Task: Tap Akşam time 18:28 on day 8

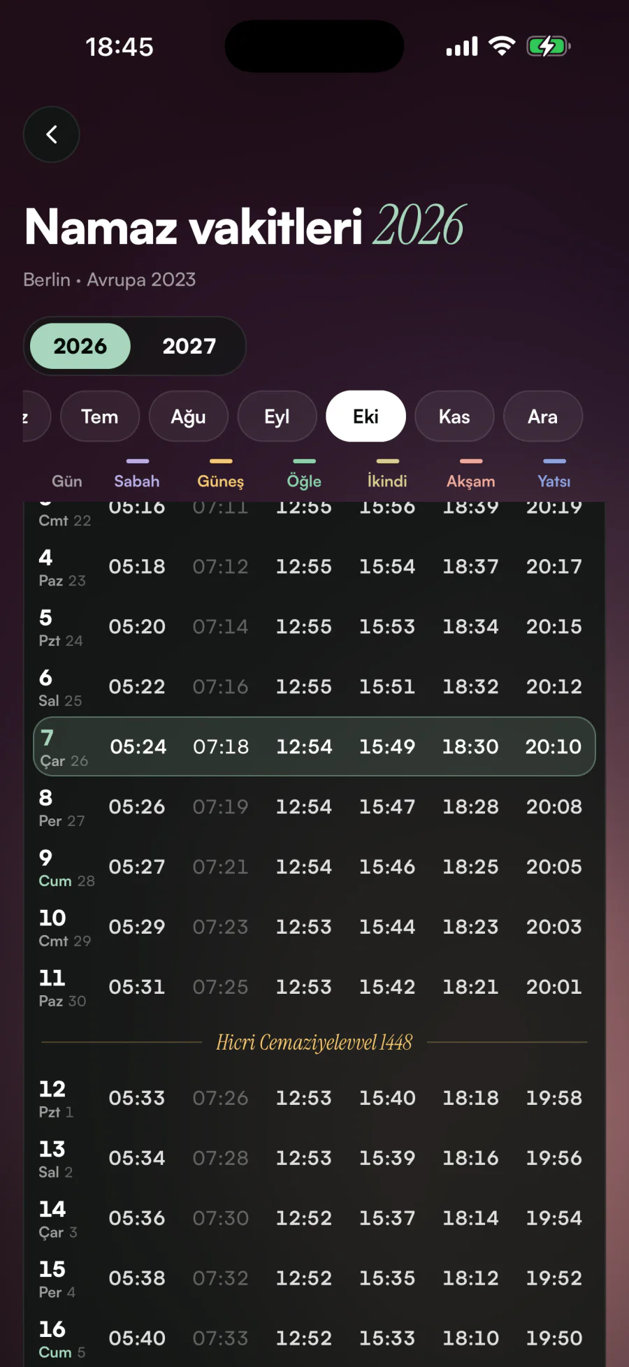Action: tap(470, 807)
